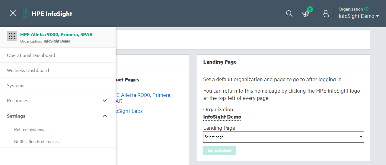Open the user account icon
This screenshot has width=386, height=165.
point(325,14)
